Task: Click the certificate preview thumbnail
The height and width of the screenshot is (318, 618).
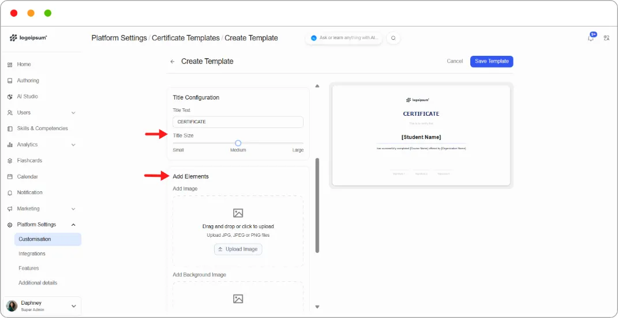Action: pos(421,135)
